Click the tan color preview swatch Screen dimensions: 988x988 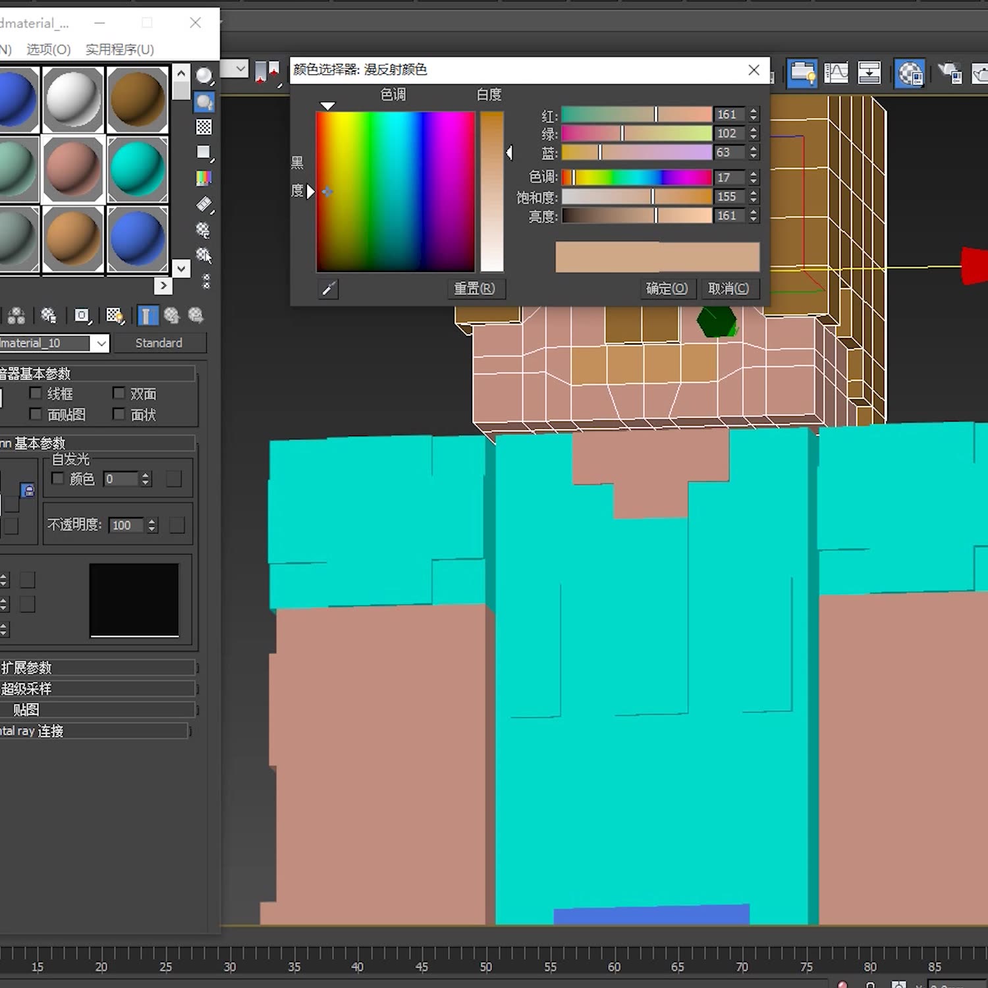657,257
